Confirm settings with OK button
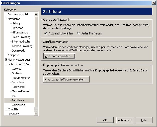Viewport: 157px width, 127px height. pyautogui.click(x=105, y=120)
